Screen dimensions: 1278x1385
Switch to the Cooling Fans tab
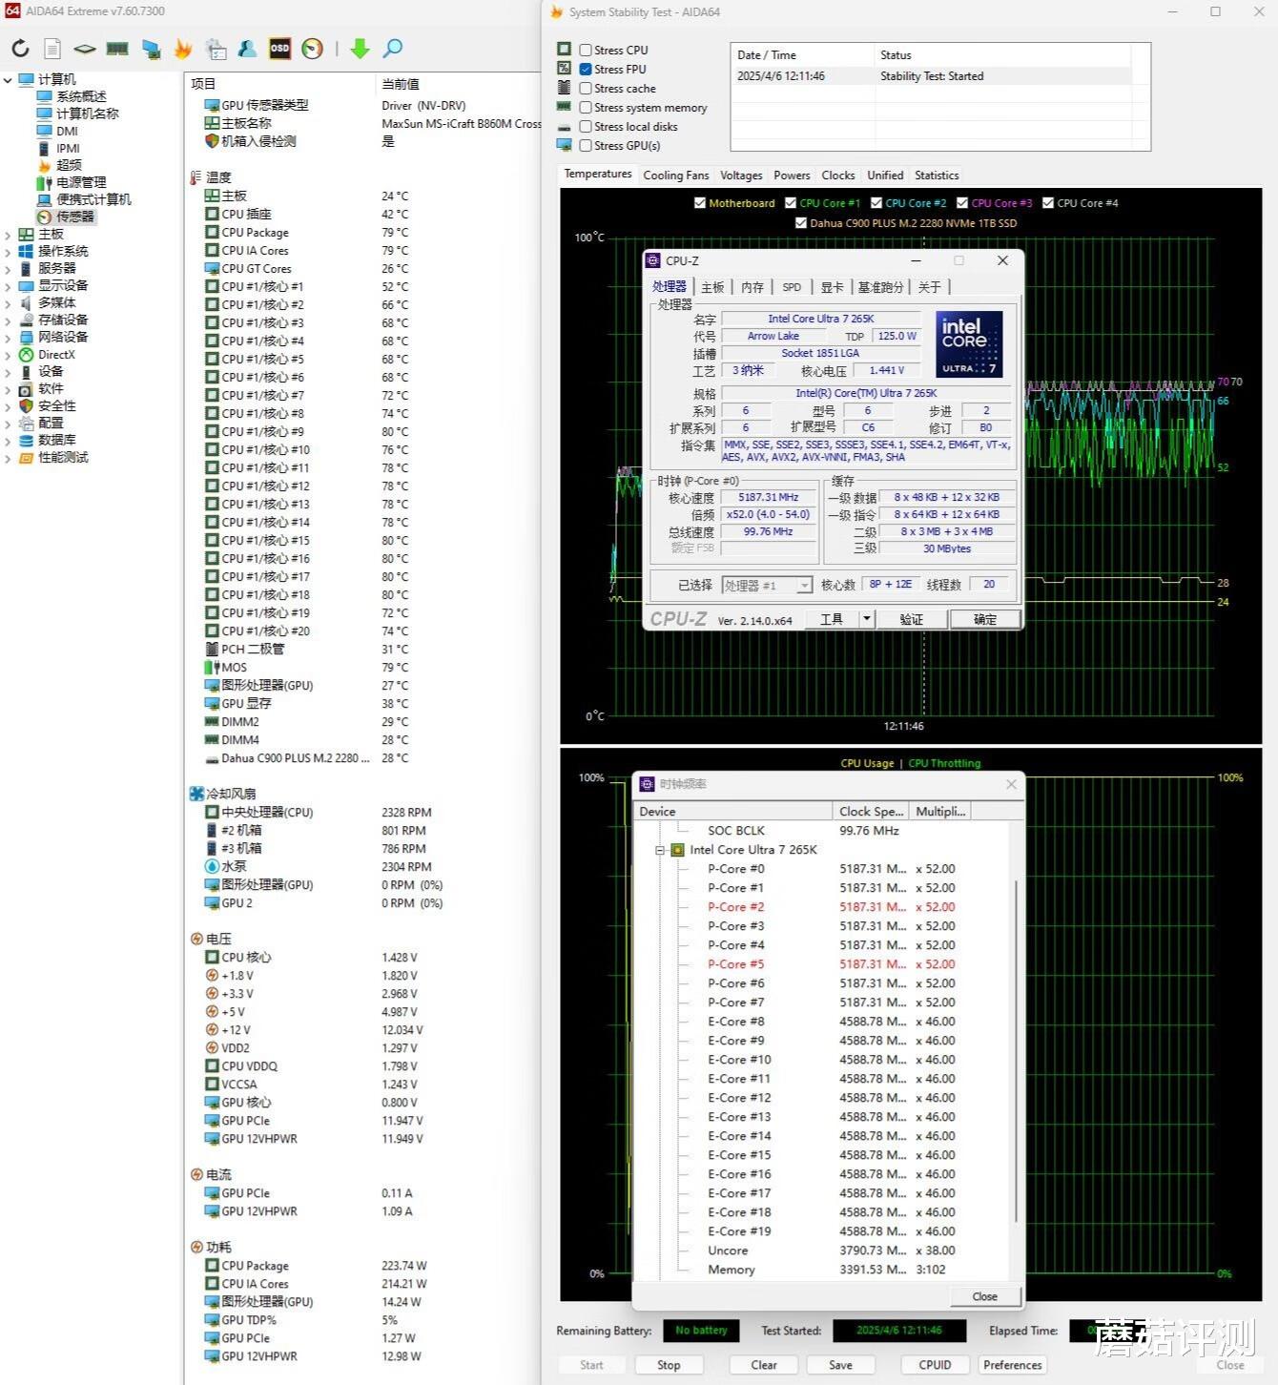pyautogui.click(x=675, y=176)
